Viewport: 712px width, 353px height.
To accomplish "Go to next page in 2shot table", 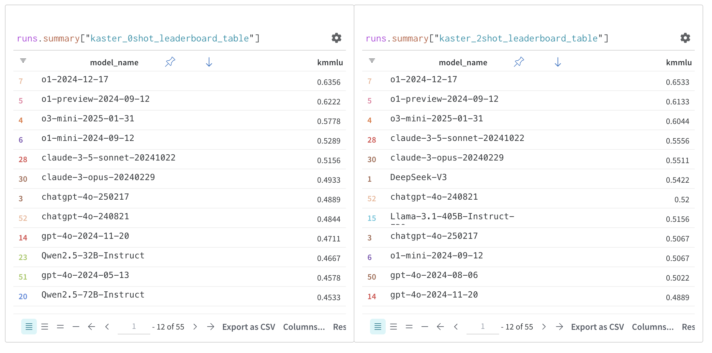I will (x=544, y=327).
